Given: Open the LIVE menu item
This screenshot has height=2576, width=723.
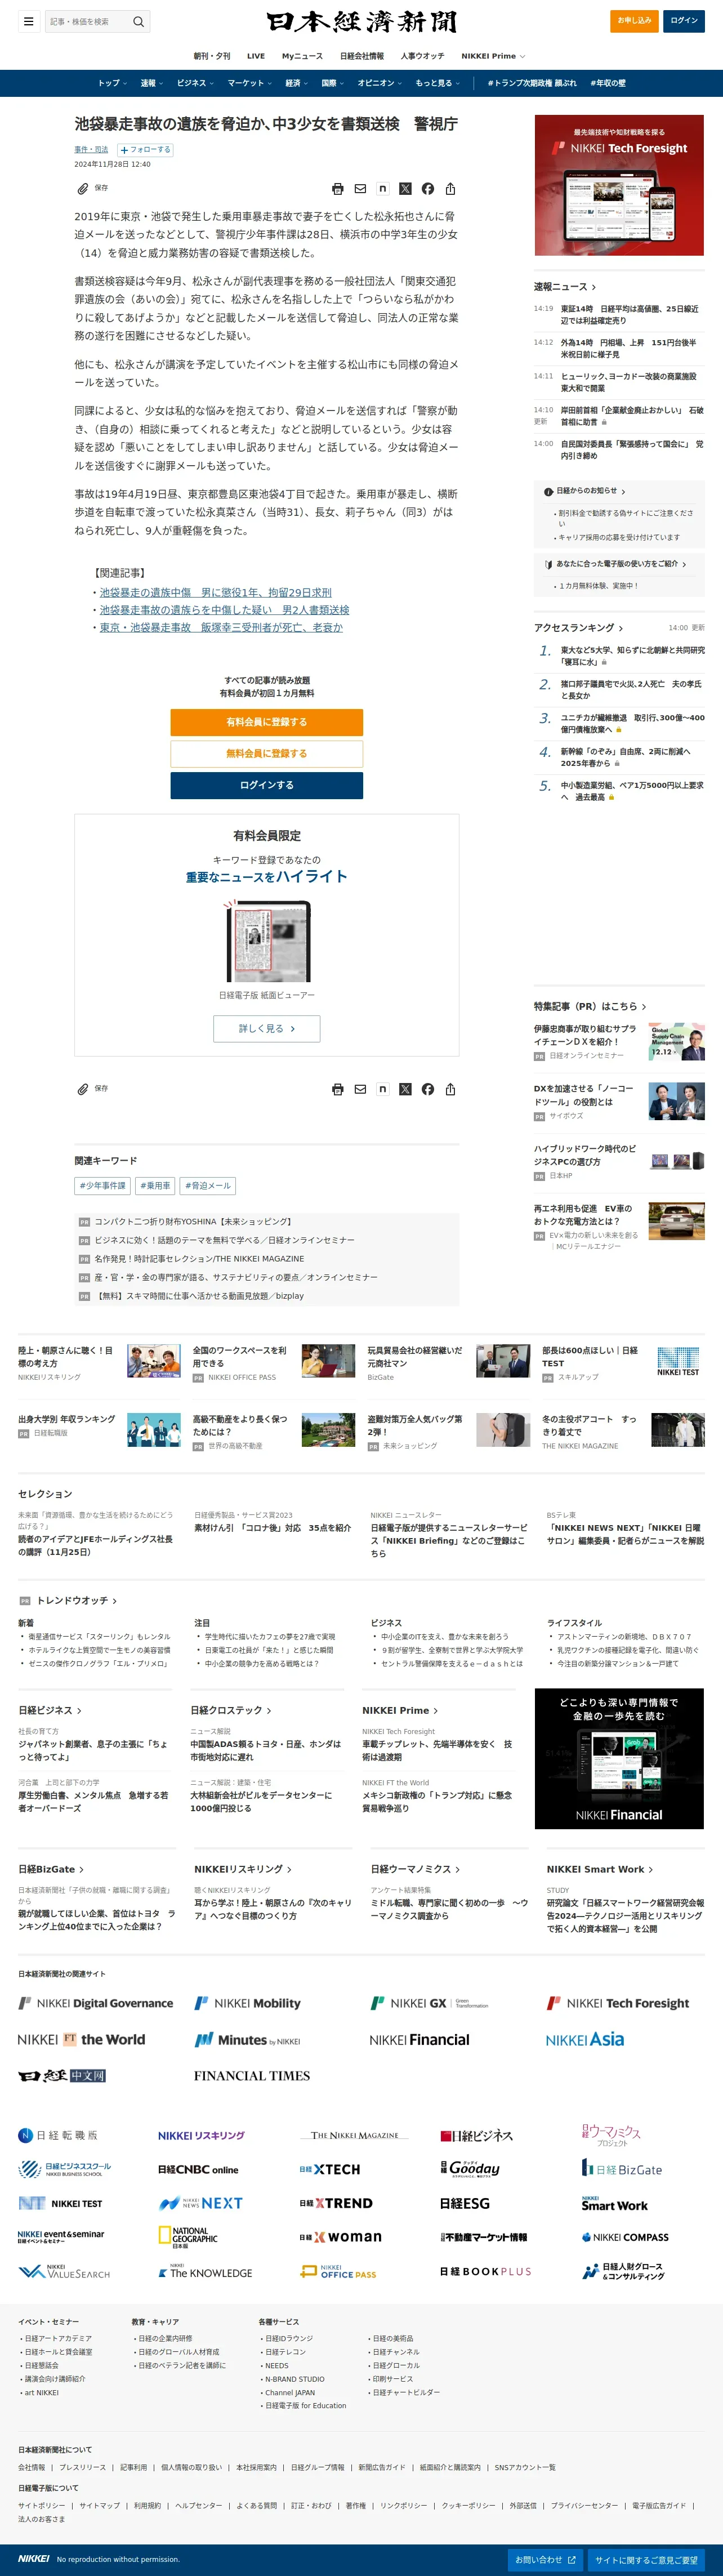Looking at the screenshot, I should pyautogui.click(x=256, y=56).
